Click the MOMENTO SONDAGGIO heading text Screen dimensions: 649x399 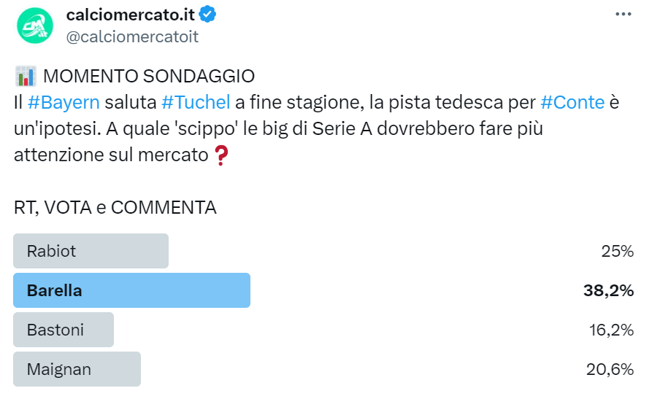[x=149, y=76]
